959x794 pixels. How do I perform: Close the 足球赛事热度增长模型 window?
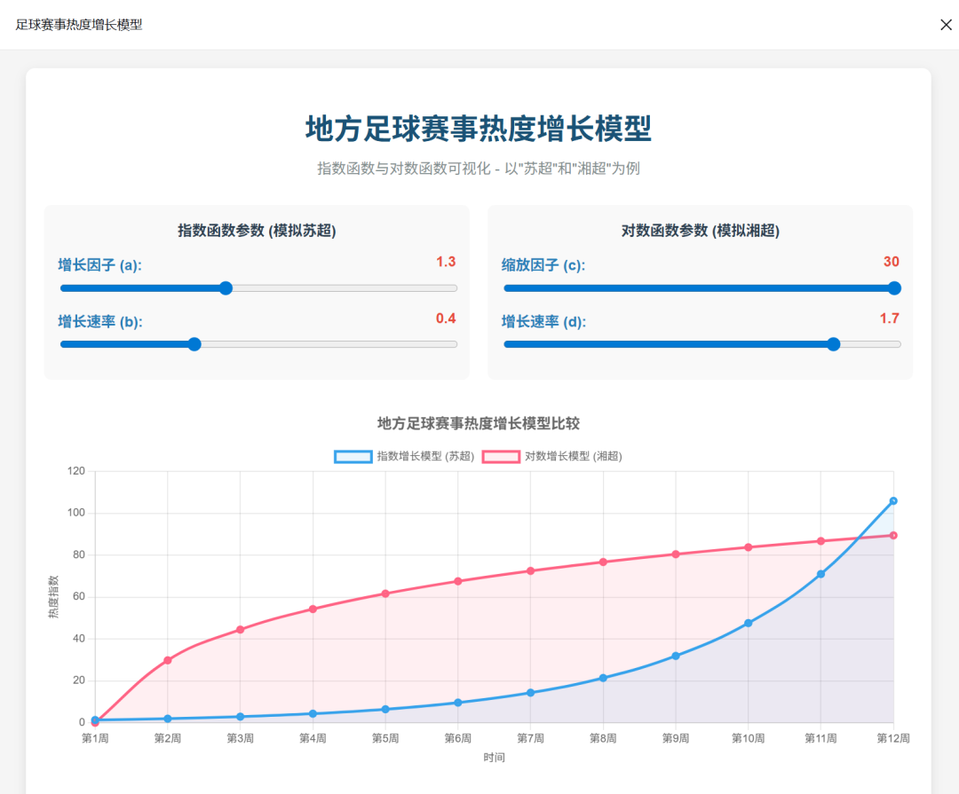click(x=946, y=25)
